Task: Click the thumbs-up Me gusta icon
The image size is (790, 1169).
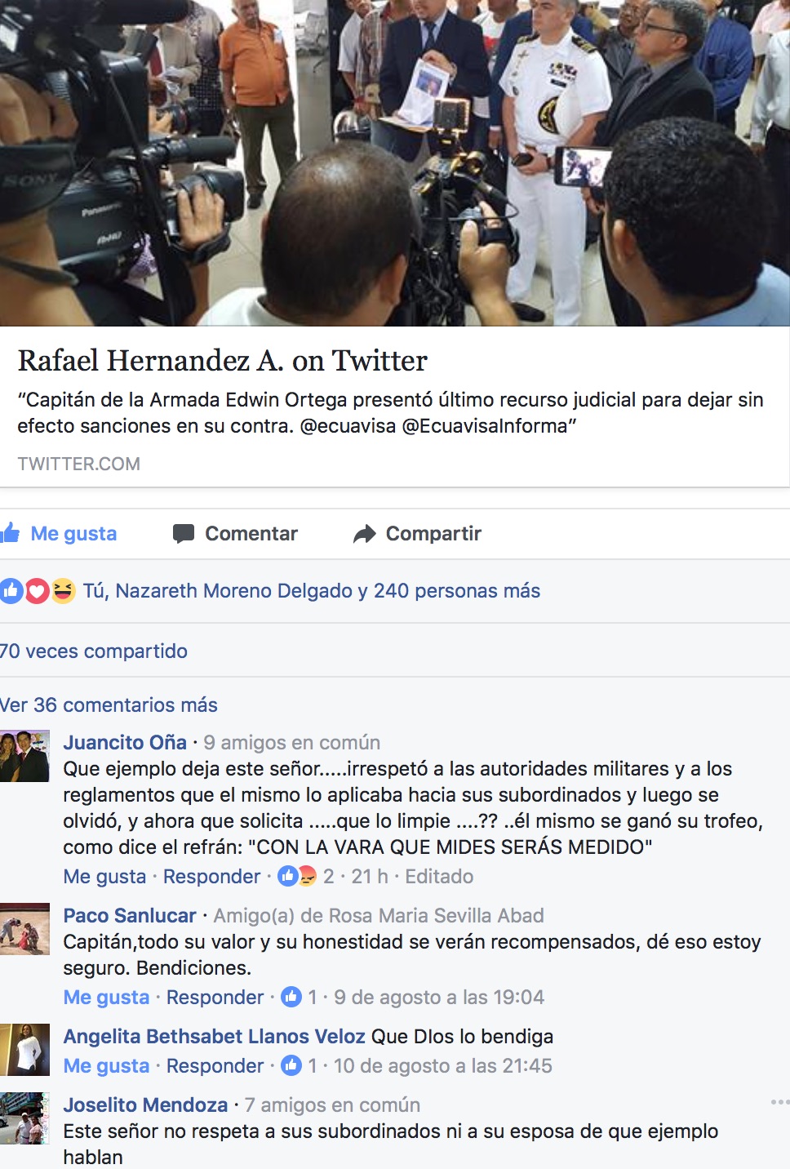Action: click(x=10, y=533)
